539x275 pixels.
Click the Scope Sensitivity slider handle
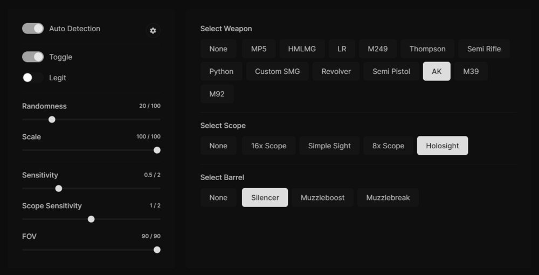91,219
